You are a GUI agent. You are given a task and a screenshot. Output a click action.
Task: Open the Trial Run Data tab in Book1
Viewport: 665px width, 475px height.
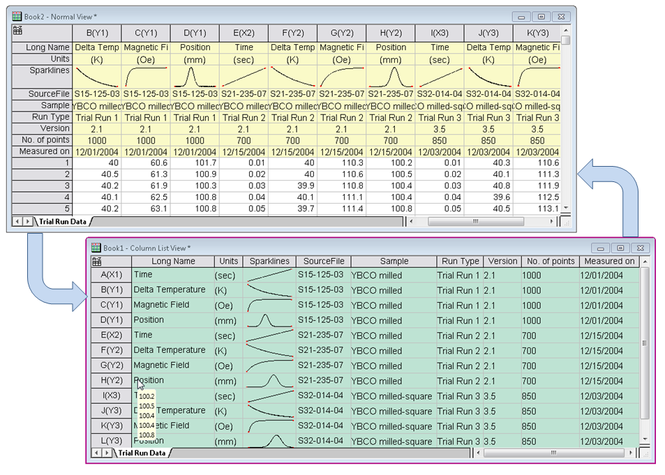coord(142,453)
